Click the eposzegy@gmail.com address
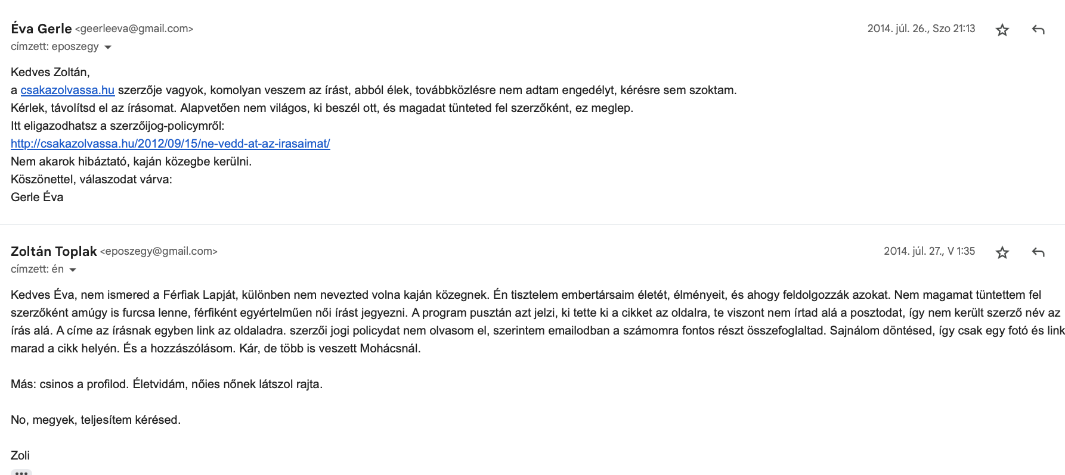The width and height of the screenshot is (1065, 475). (159, 251)
